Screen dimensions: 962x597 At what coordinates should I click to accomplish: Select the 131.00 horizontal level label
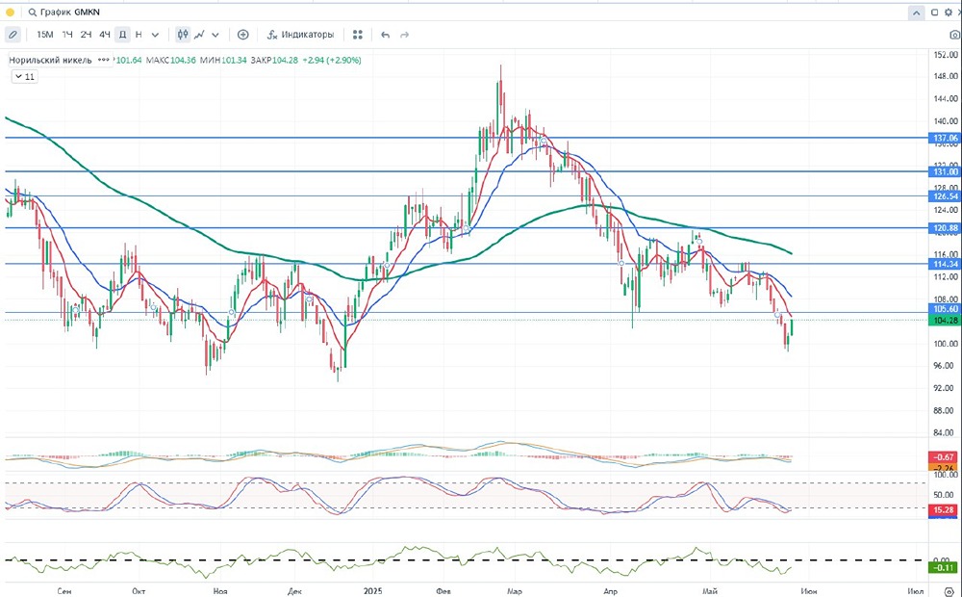[x=946, y=172]
